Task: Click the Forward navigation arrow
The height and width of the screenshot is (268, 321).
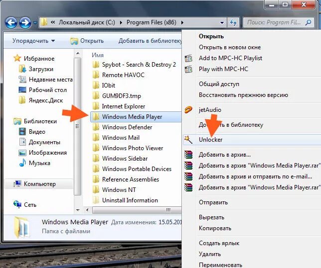Action: [x=25, y=22]
